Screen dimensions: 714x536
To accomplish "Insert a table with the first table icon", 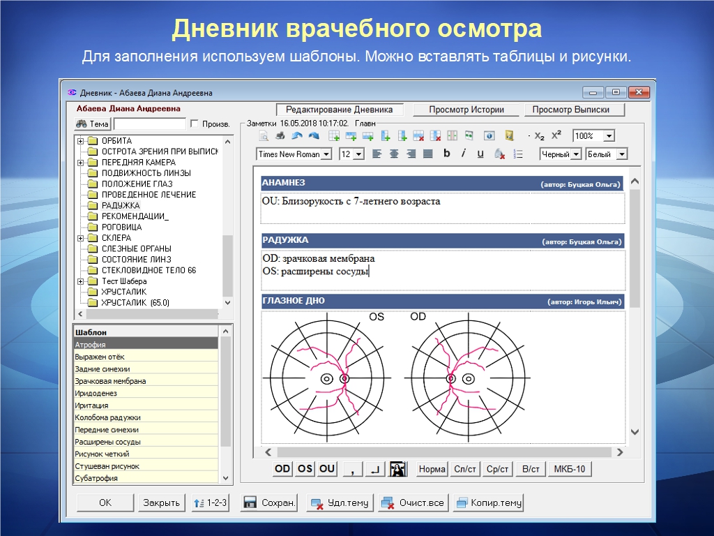I will tap(334, 136).
